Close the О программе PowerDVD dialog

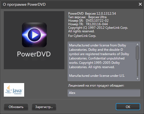tap(140, 4)
